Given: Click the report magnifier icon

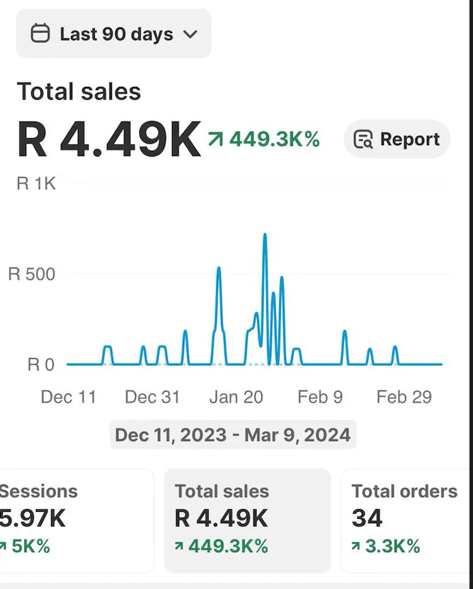Looking at the screenshot, I should (363, 139).
